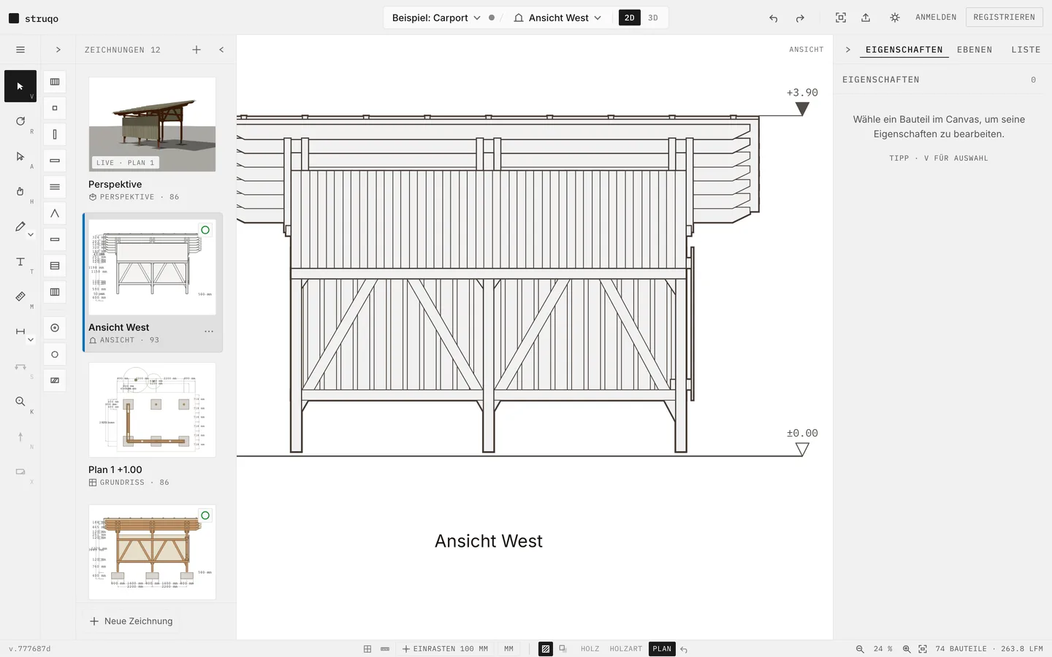
Task: Open the Perspektive drawing thumbnail
Action: pos(152,124)
